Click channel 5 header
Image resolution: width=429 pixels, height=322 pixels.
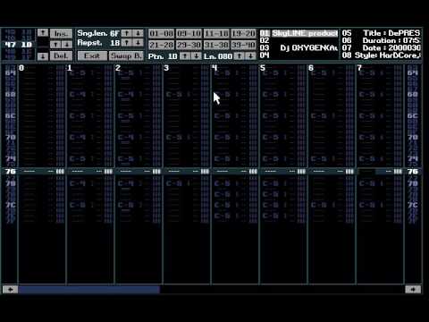[x=263, y=68]
